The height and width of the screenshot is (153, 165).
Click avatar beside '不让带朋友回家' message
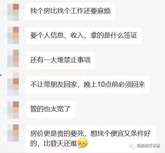13,84
